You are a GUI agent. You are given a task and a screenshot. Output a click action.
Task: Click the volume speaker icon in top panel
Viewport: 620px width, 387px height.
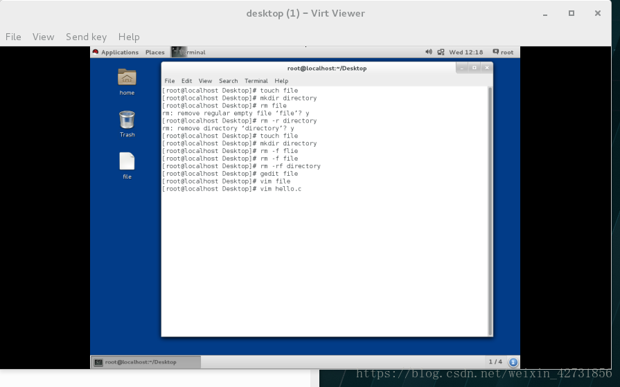(x=429, y=52)
